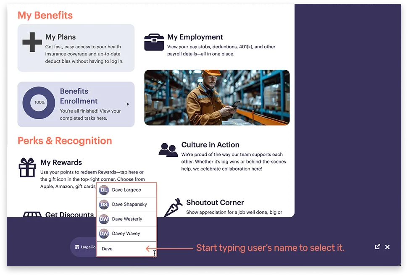Click the DW avatar for Dave Westerly
The width and height of the screenshot is (408, 276).
point(104,219)
